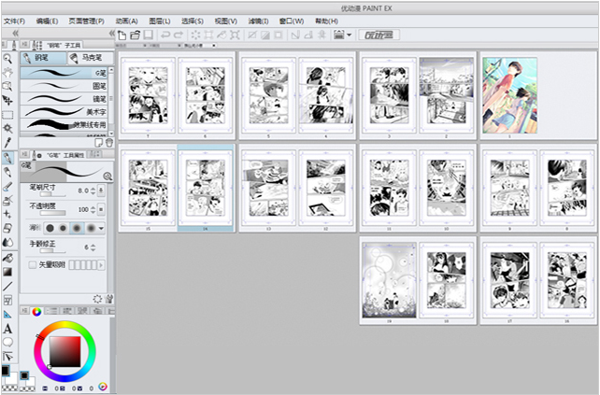This screenshot has width=600, height=395.
Task: Select the Eraser tool
Action: (x=7, y=228)
